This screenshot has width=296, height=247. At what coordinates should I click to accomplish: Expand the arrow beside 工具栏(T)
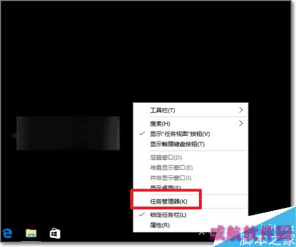click(241, 110)
